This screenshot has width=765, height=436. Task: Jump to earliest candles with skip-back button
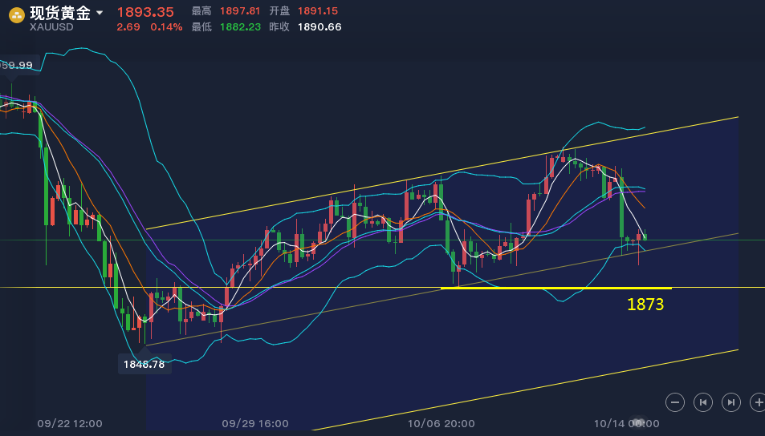pyautogui.click(x=703, y=402)
